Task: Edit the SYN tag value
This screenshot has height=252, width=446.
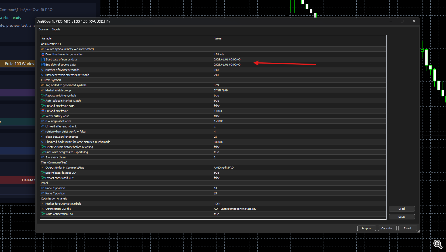Action: [216, 85]
